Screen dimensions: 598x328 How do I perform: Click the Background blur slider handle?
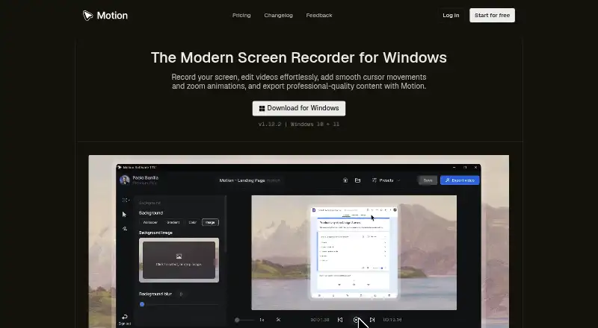coord(142,304)
